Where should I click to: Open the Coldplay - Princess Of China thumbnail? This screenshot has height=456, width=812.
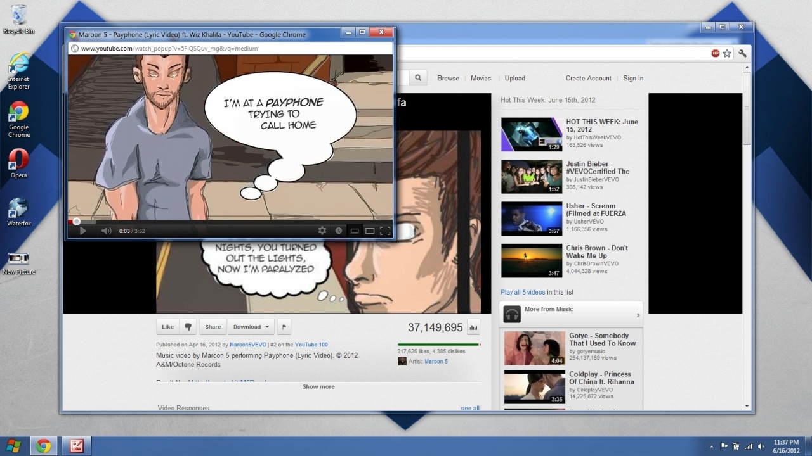[x=535, y=387]
